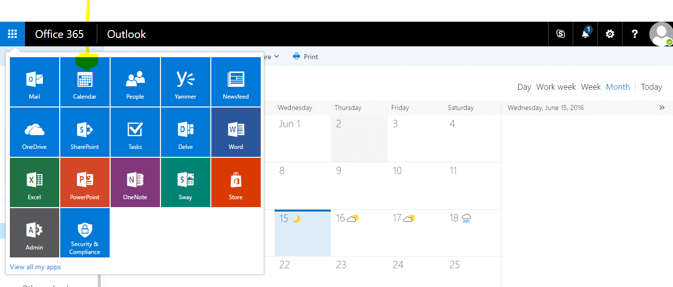Select the Month view

[x=618, y=87]
